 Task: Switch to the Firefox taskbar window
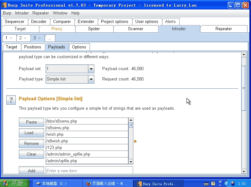pyautogui.click(x=109, y=184)
